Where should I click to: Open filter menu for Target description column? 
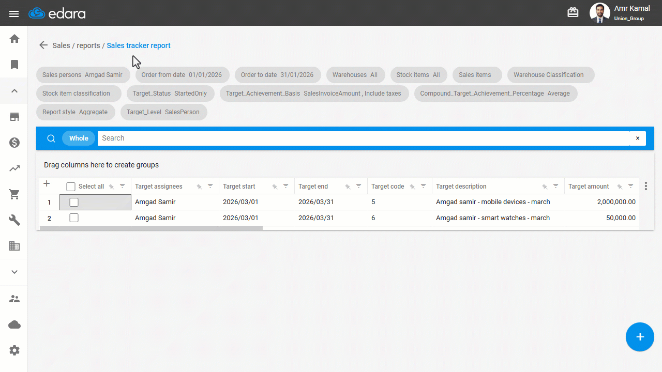[555, 186]
